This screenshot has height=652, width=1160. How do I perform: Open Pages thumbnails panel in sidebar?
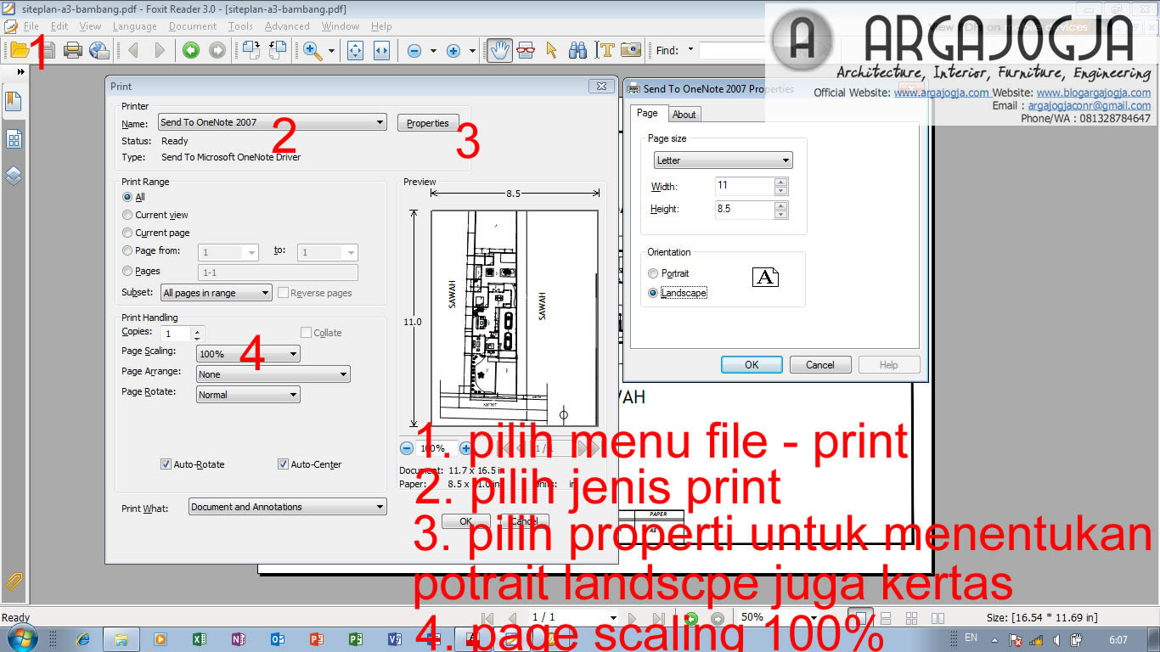14,139
